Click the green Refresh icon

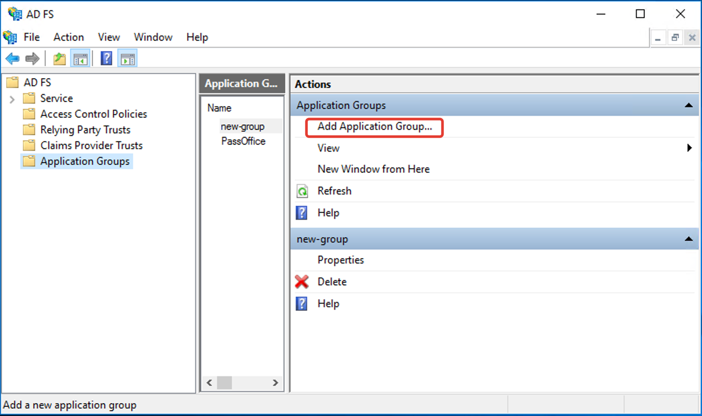coord(302,191)
